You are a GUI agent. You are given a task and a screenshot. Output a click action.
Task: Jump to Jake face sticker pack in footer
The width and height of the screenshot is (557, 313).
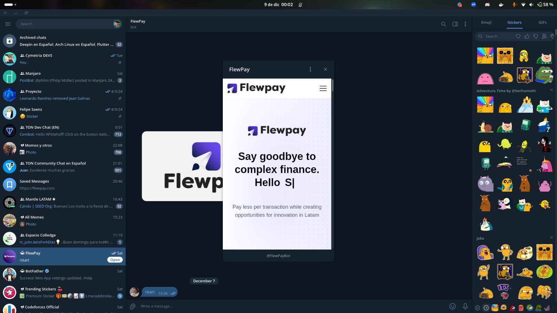pos(504,307)
